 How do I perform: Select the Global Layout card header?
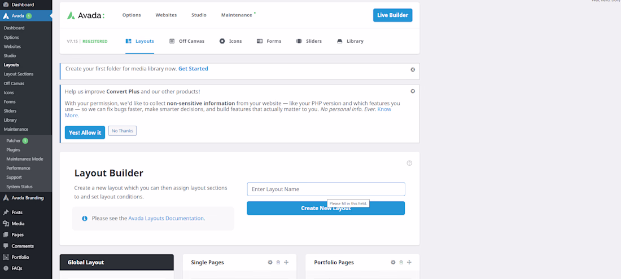[116, 263]
